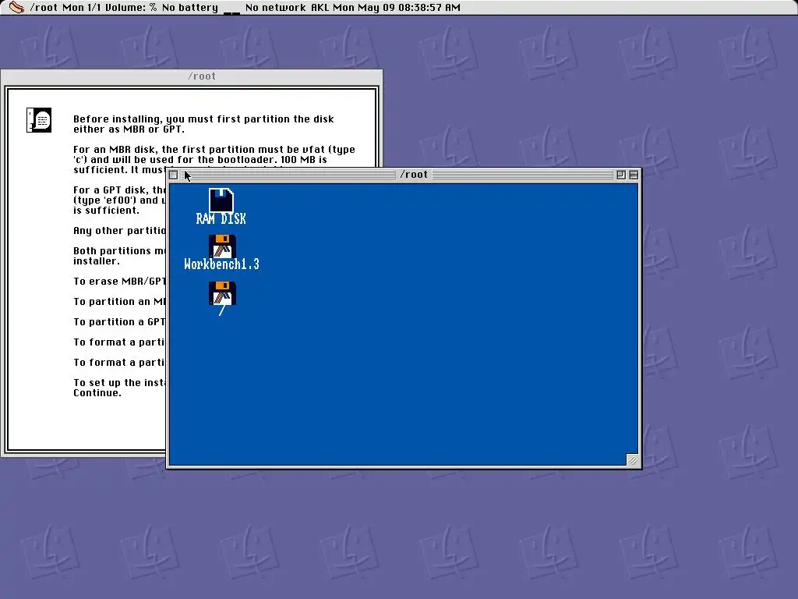Click the collapse box of the front /root window

click(634, 175)
